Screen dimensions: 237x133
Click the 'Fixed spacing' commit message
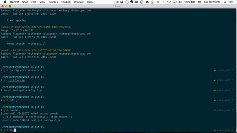pyautogui.click(x=16, y=20)
